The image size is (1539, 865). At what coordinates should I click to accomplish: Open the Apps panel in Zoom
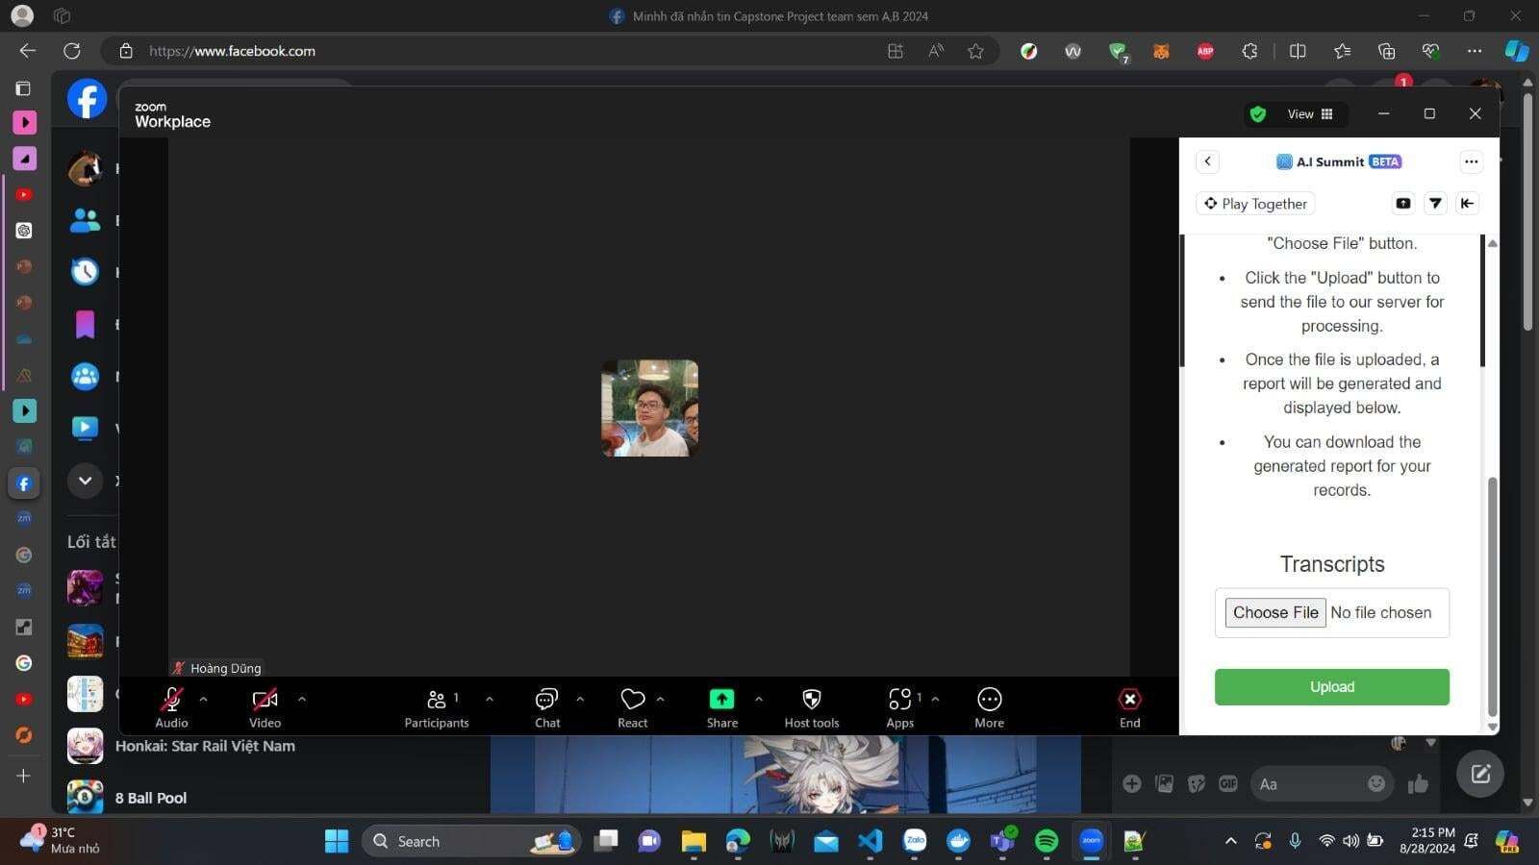tap(900, 707)
